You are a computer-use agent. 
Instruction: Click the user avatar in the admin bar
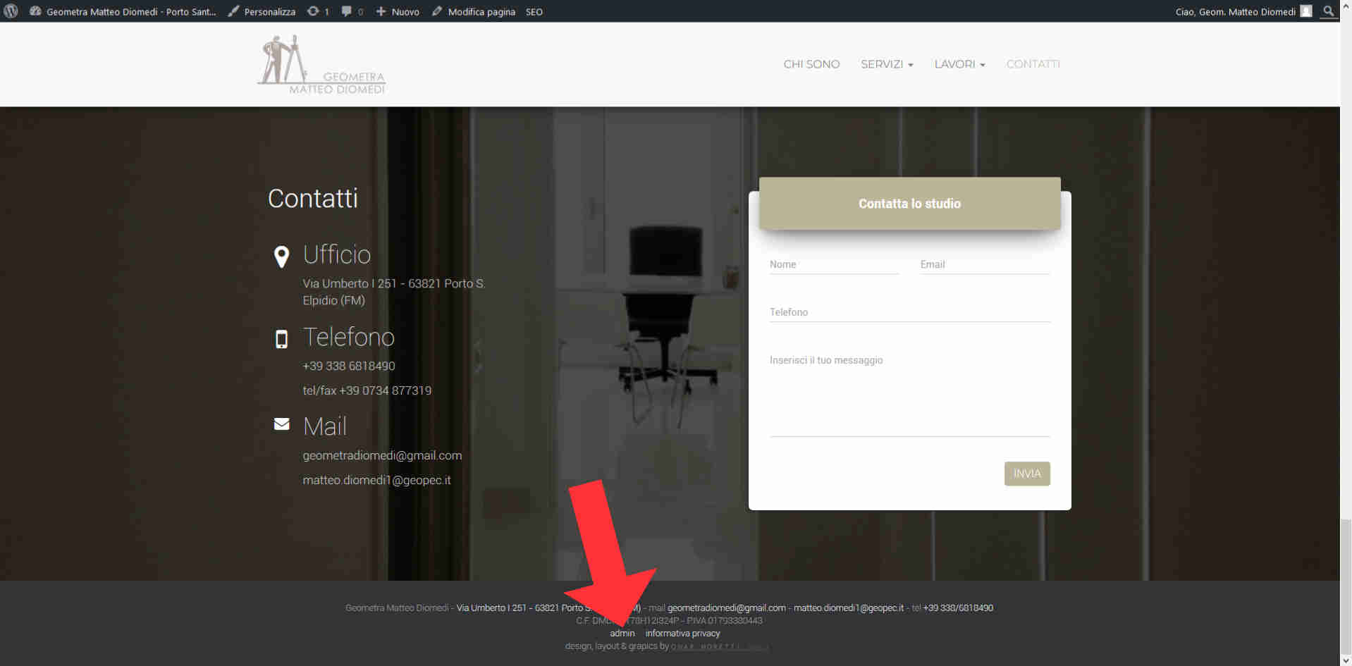click(1305, 11)
